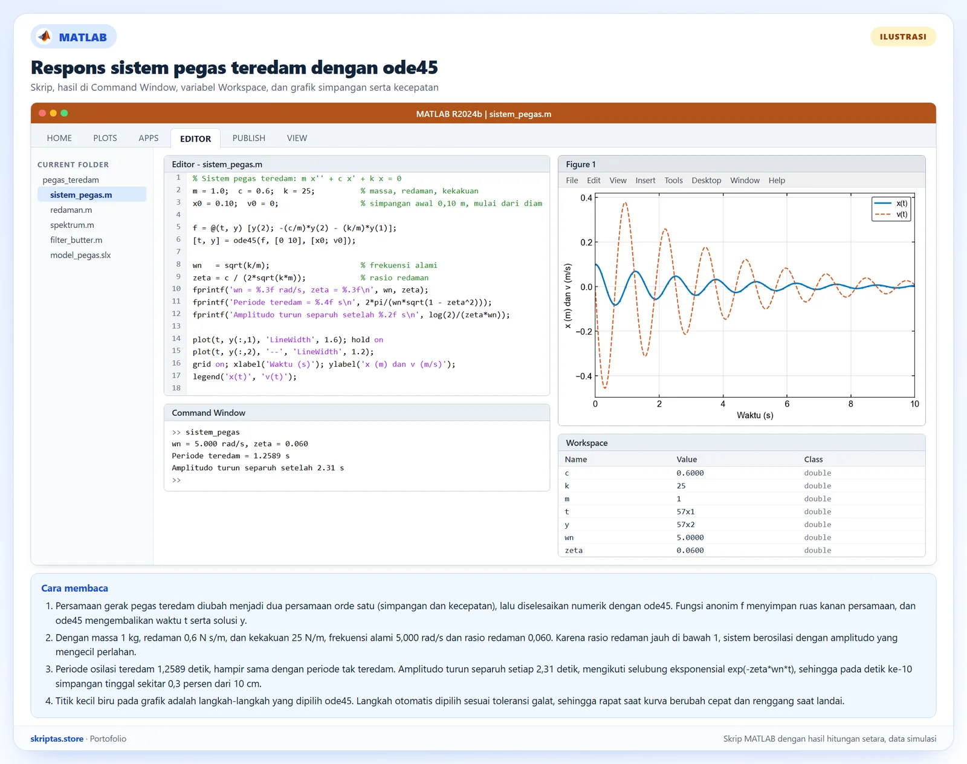967x764 pixels.
Task: Open the Figure 1 File menu
Action: click(x=572, y=181)
